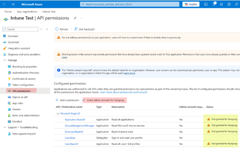Click the Branding & properties icon

pos(9,67)
